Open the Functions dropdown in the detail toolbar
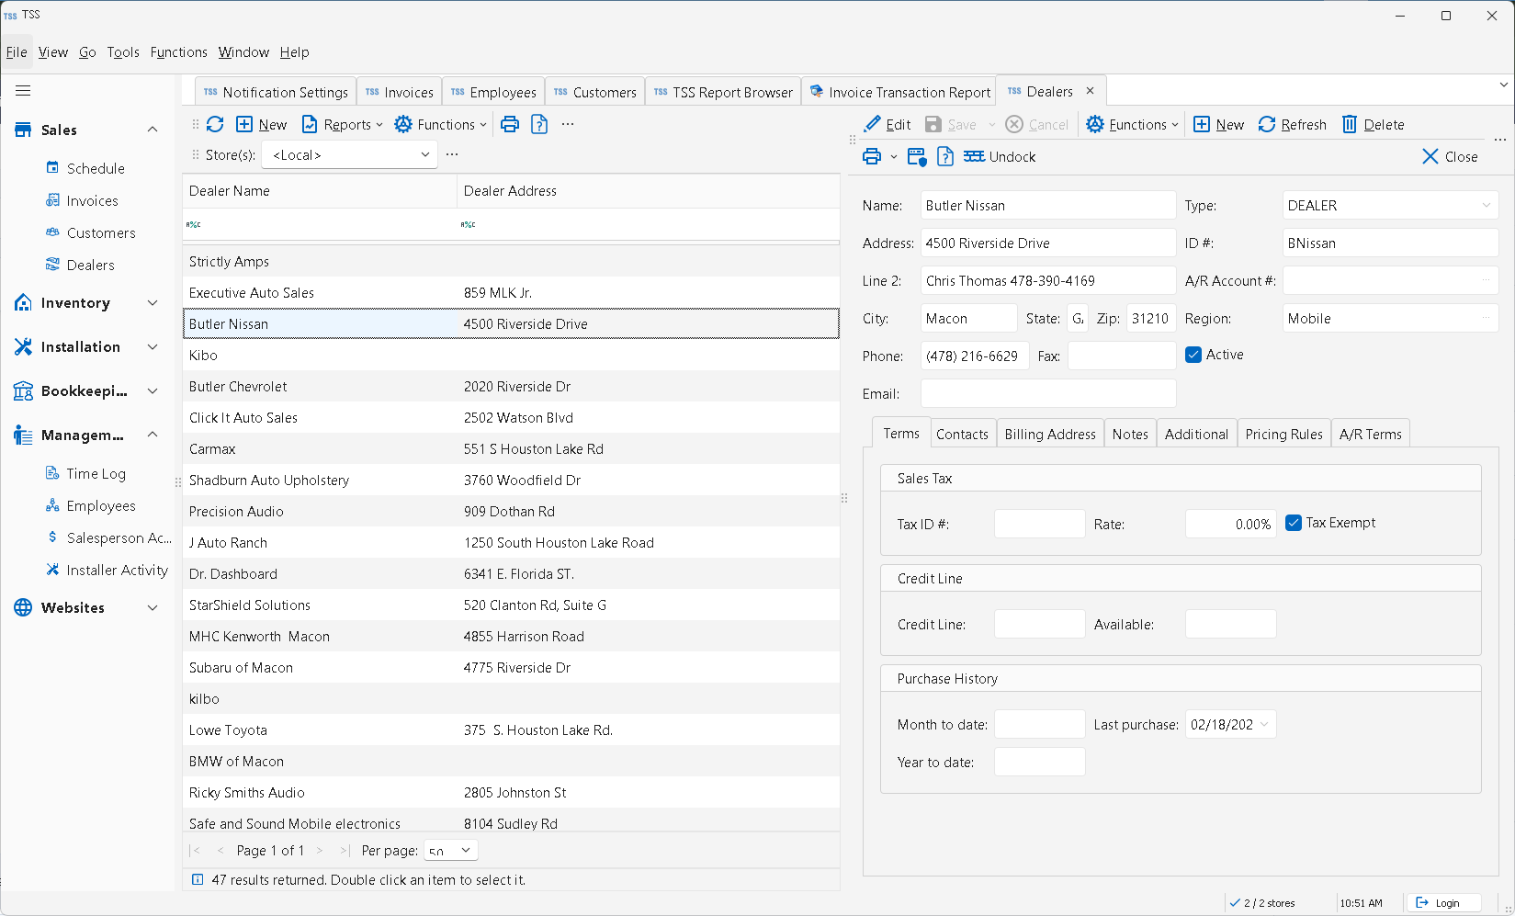The width and height of the screenshot is (1515, 916). tap(1132, 125)
